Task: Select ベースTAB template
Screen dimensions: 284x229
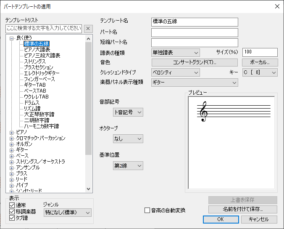Action: 35,91
